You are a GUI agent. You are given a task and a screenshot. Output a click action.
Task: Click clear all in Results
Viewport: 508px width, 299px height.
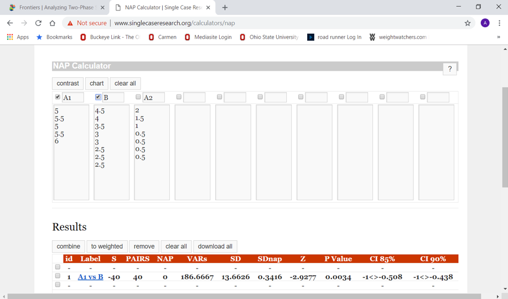pyautogui.click(x=176, y=246)
